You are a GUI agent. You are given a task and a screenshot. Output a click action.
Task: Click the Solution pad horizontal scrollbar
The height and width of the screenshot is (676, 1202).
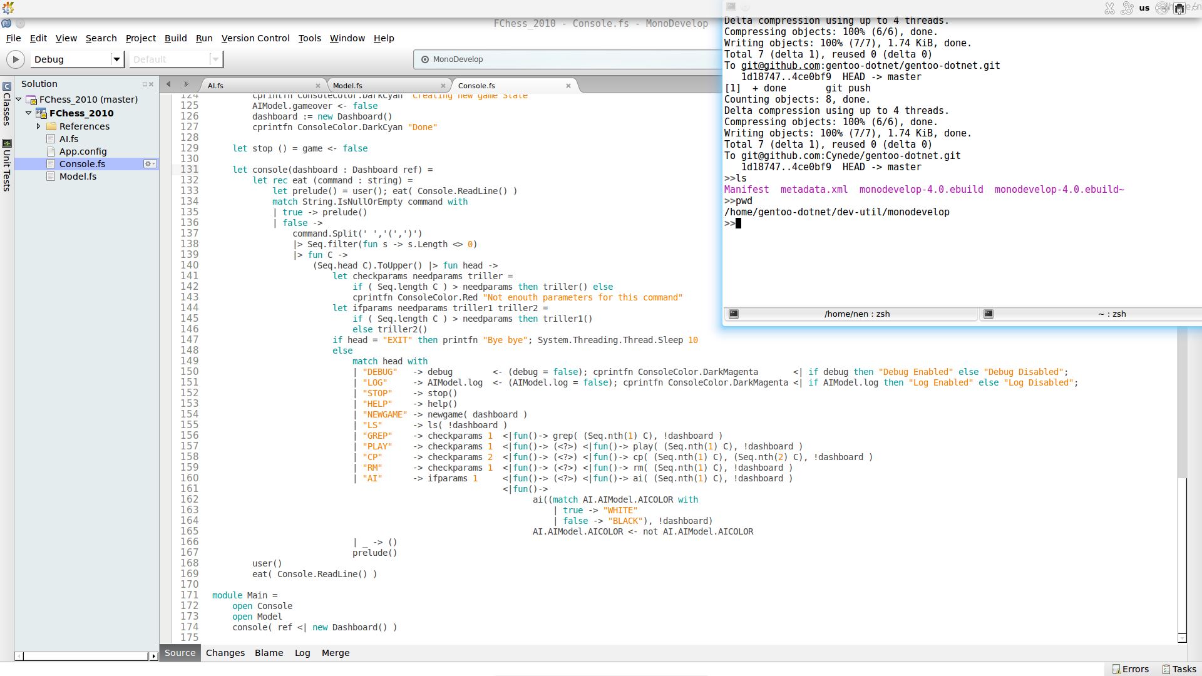[x=85, y=656]
